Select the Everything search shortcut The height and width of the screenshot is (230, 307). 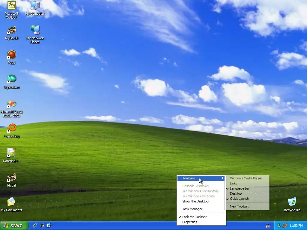point(12,131)
